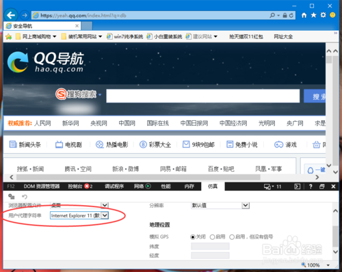Switch to the 控制台 console tab
The height and width of the screenshot is (272, 342).
point(80,187)
